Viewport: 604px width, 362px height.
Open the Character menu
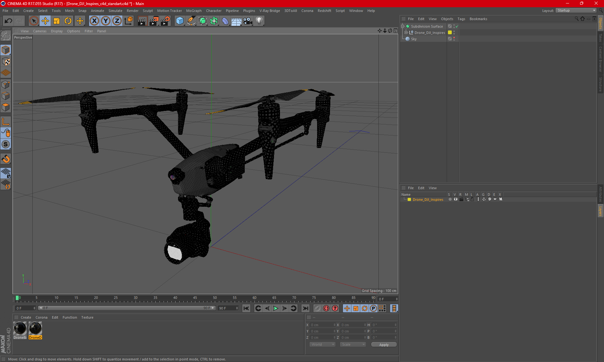(x=214, y=11)
